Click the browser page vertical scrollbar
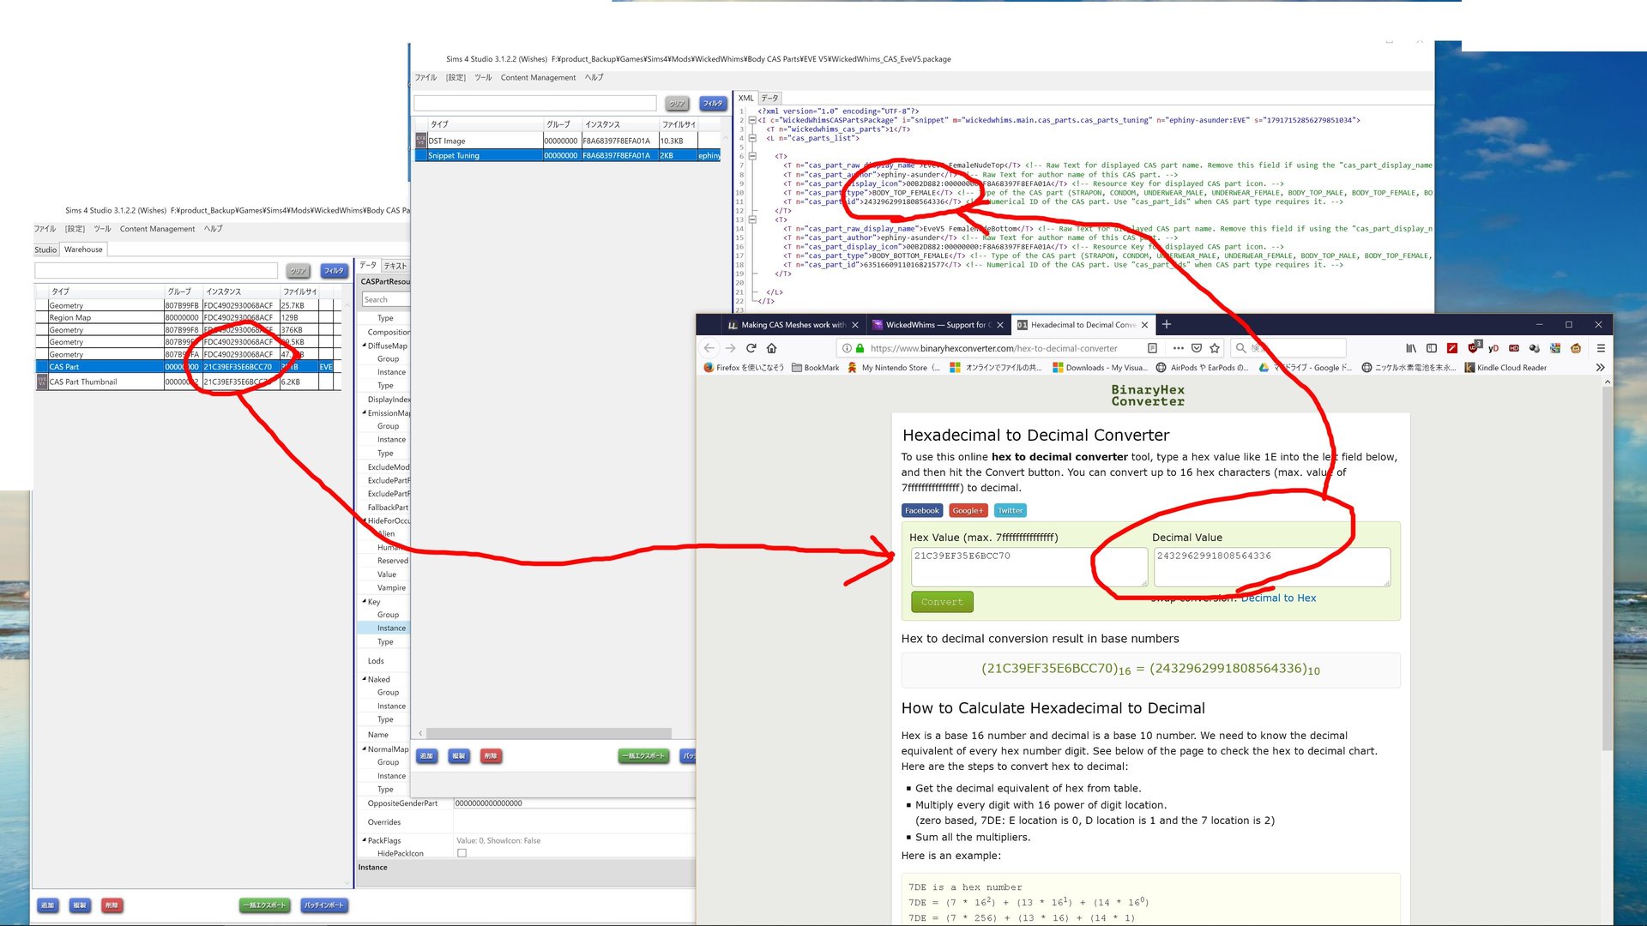 pyautogui.click(x=1607, y=570)
